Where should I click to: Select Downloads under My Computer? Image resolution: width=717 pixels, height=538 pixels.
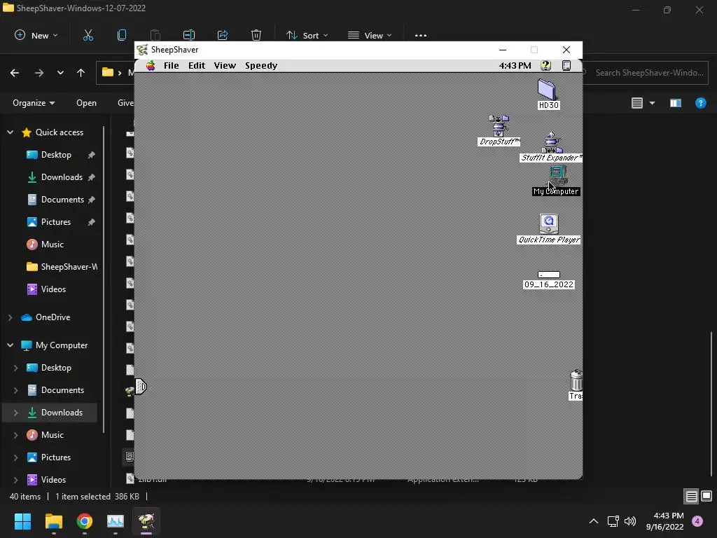62,413
